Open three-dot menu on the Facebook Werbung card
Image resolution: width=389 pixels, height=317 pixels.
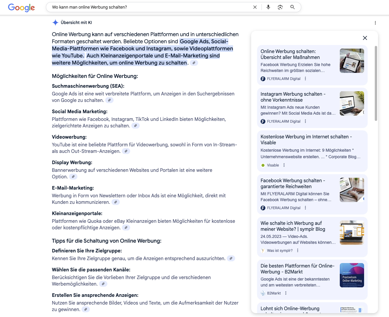tap(305, 208)
